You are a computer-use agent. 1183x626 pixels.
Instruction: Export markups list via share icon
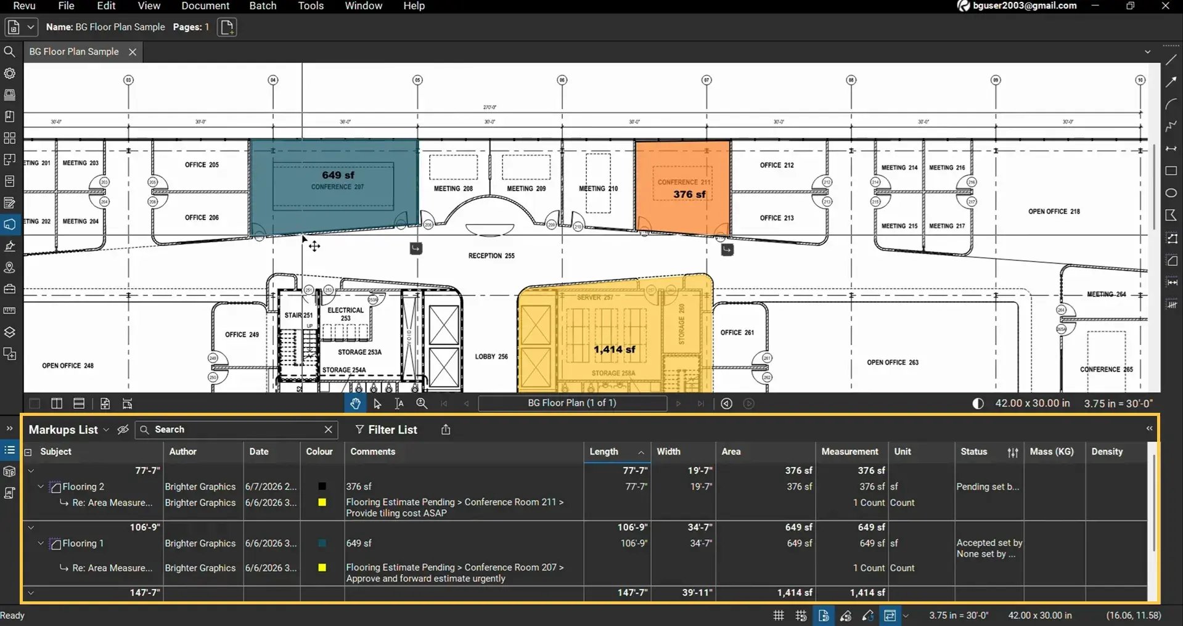tap(446, 429)
